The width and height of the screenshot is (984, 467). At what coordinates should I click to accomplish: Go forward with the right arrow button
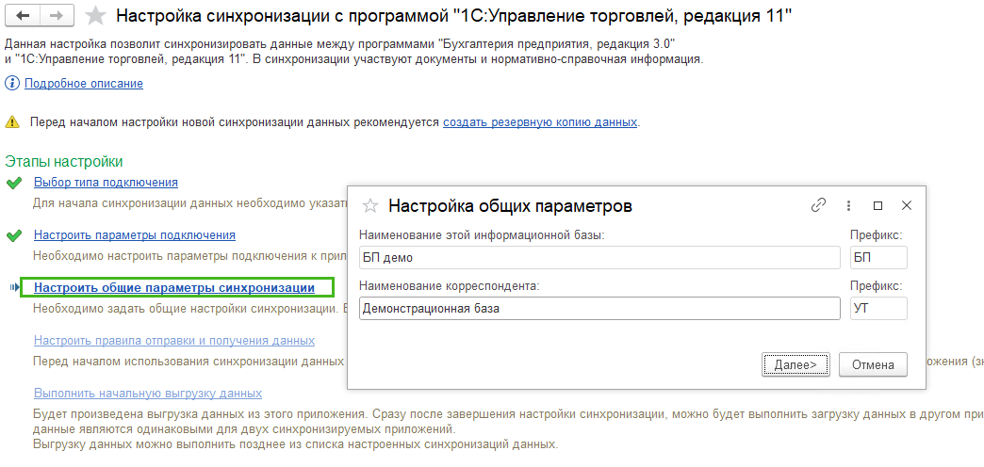(x=57, y=16)
